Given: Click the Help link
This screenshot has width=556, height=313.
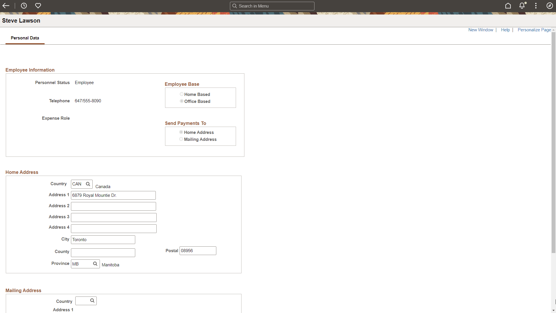Looking at the screenshot, I should point(505,30).
